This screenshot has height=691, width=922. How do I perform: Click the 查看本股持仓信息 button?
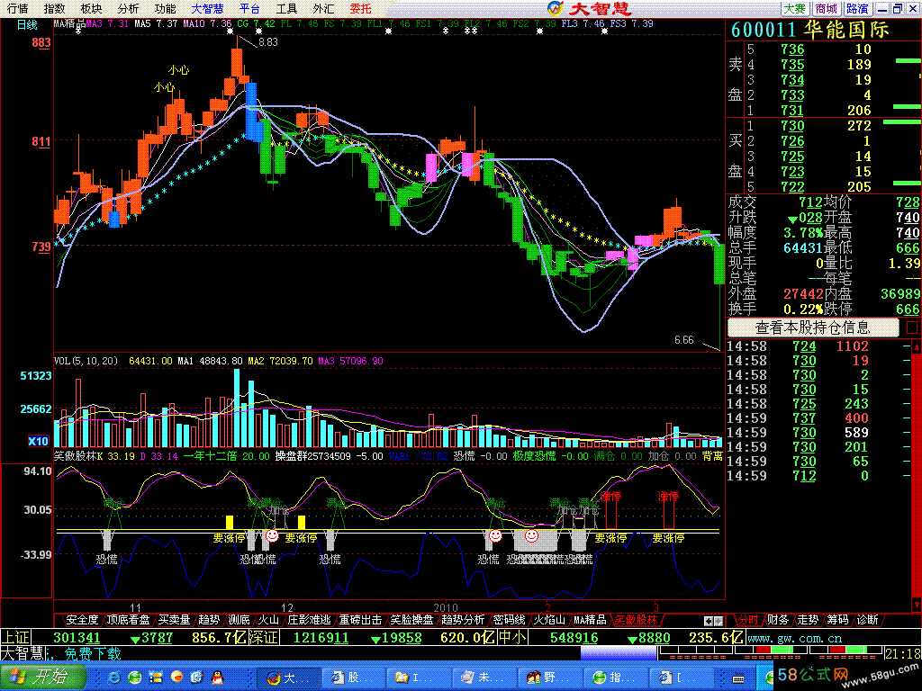[x=813, y=328]
